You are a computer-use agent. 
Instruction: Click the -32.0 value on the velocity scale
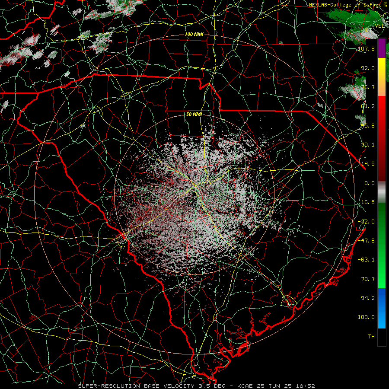click(366, 222)
